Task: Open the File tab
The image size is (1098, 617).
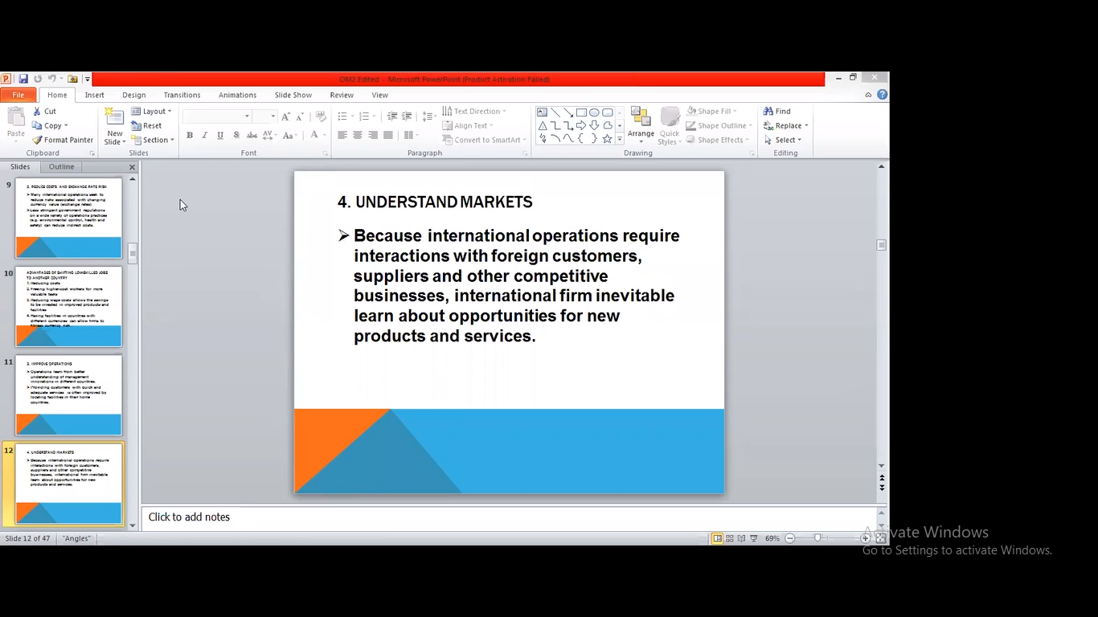Action: (18, 95)
